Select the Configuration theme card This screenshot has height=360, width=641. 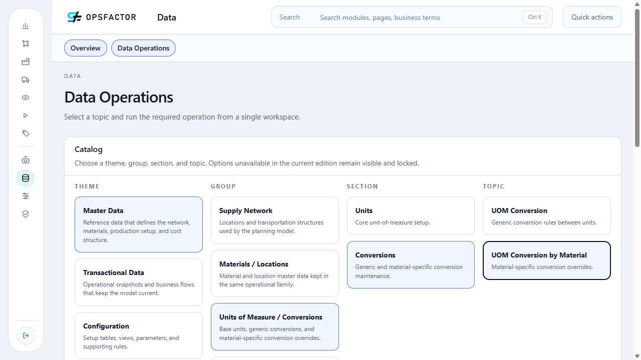(x=139, y=335)
